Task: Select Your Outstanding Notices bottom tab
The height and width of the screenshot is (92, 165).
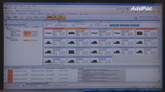Action: [x=38, y=84]
